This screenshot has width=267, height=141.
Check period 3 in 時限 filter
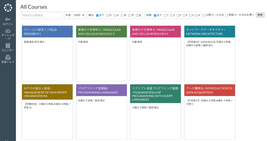click(178, 15)
